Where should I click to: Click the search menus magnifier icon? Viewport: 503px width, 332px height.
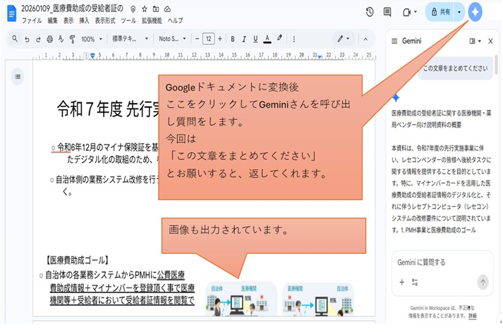(x=15, y=39)
